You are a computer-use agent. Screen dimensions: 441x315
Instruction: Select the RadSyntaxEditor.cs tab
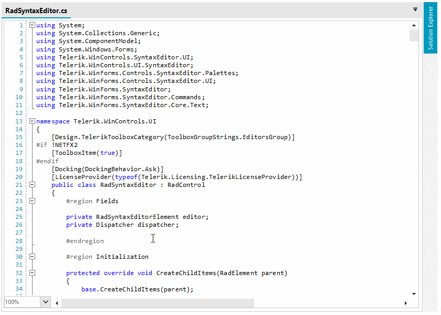tap(36, 10)
